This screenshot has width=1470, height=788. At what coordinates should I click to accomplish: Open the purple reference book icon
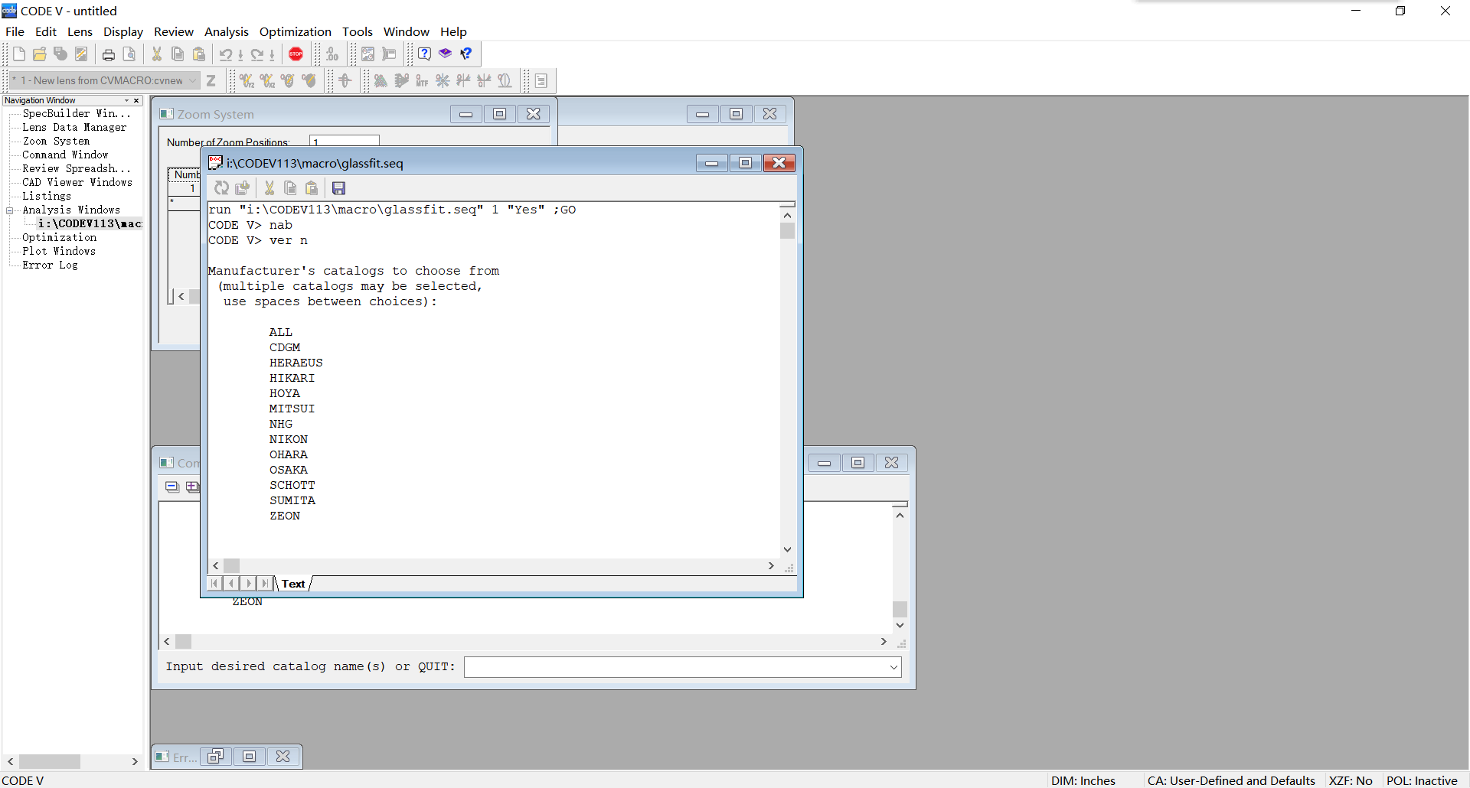(445, 54)
